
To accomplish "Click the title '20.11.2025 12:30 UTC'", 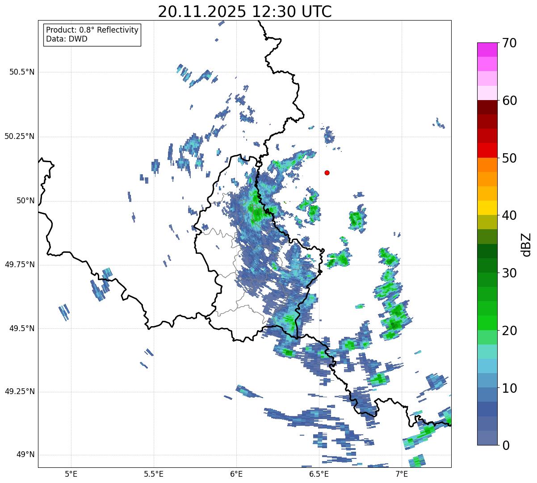I will pos(245,12).
